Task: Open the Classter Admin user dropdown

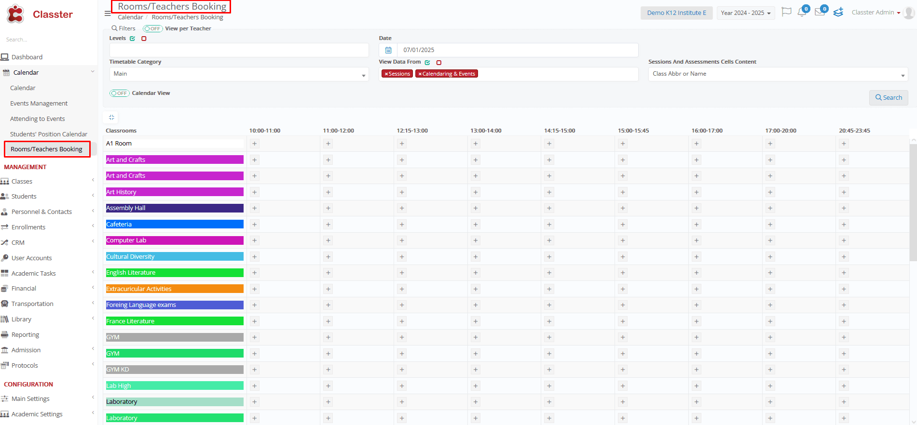Action: 876,13
